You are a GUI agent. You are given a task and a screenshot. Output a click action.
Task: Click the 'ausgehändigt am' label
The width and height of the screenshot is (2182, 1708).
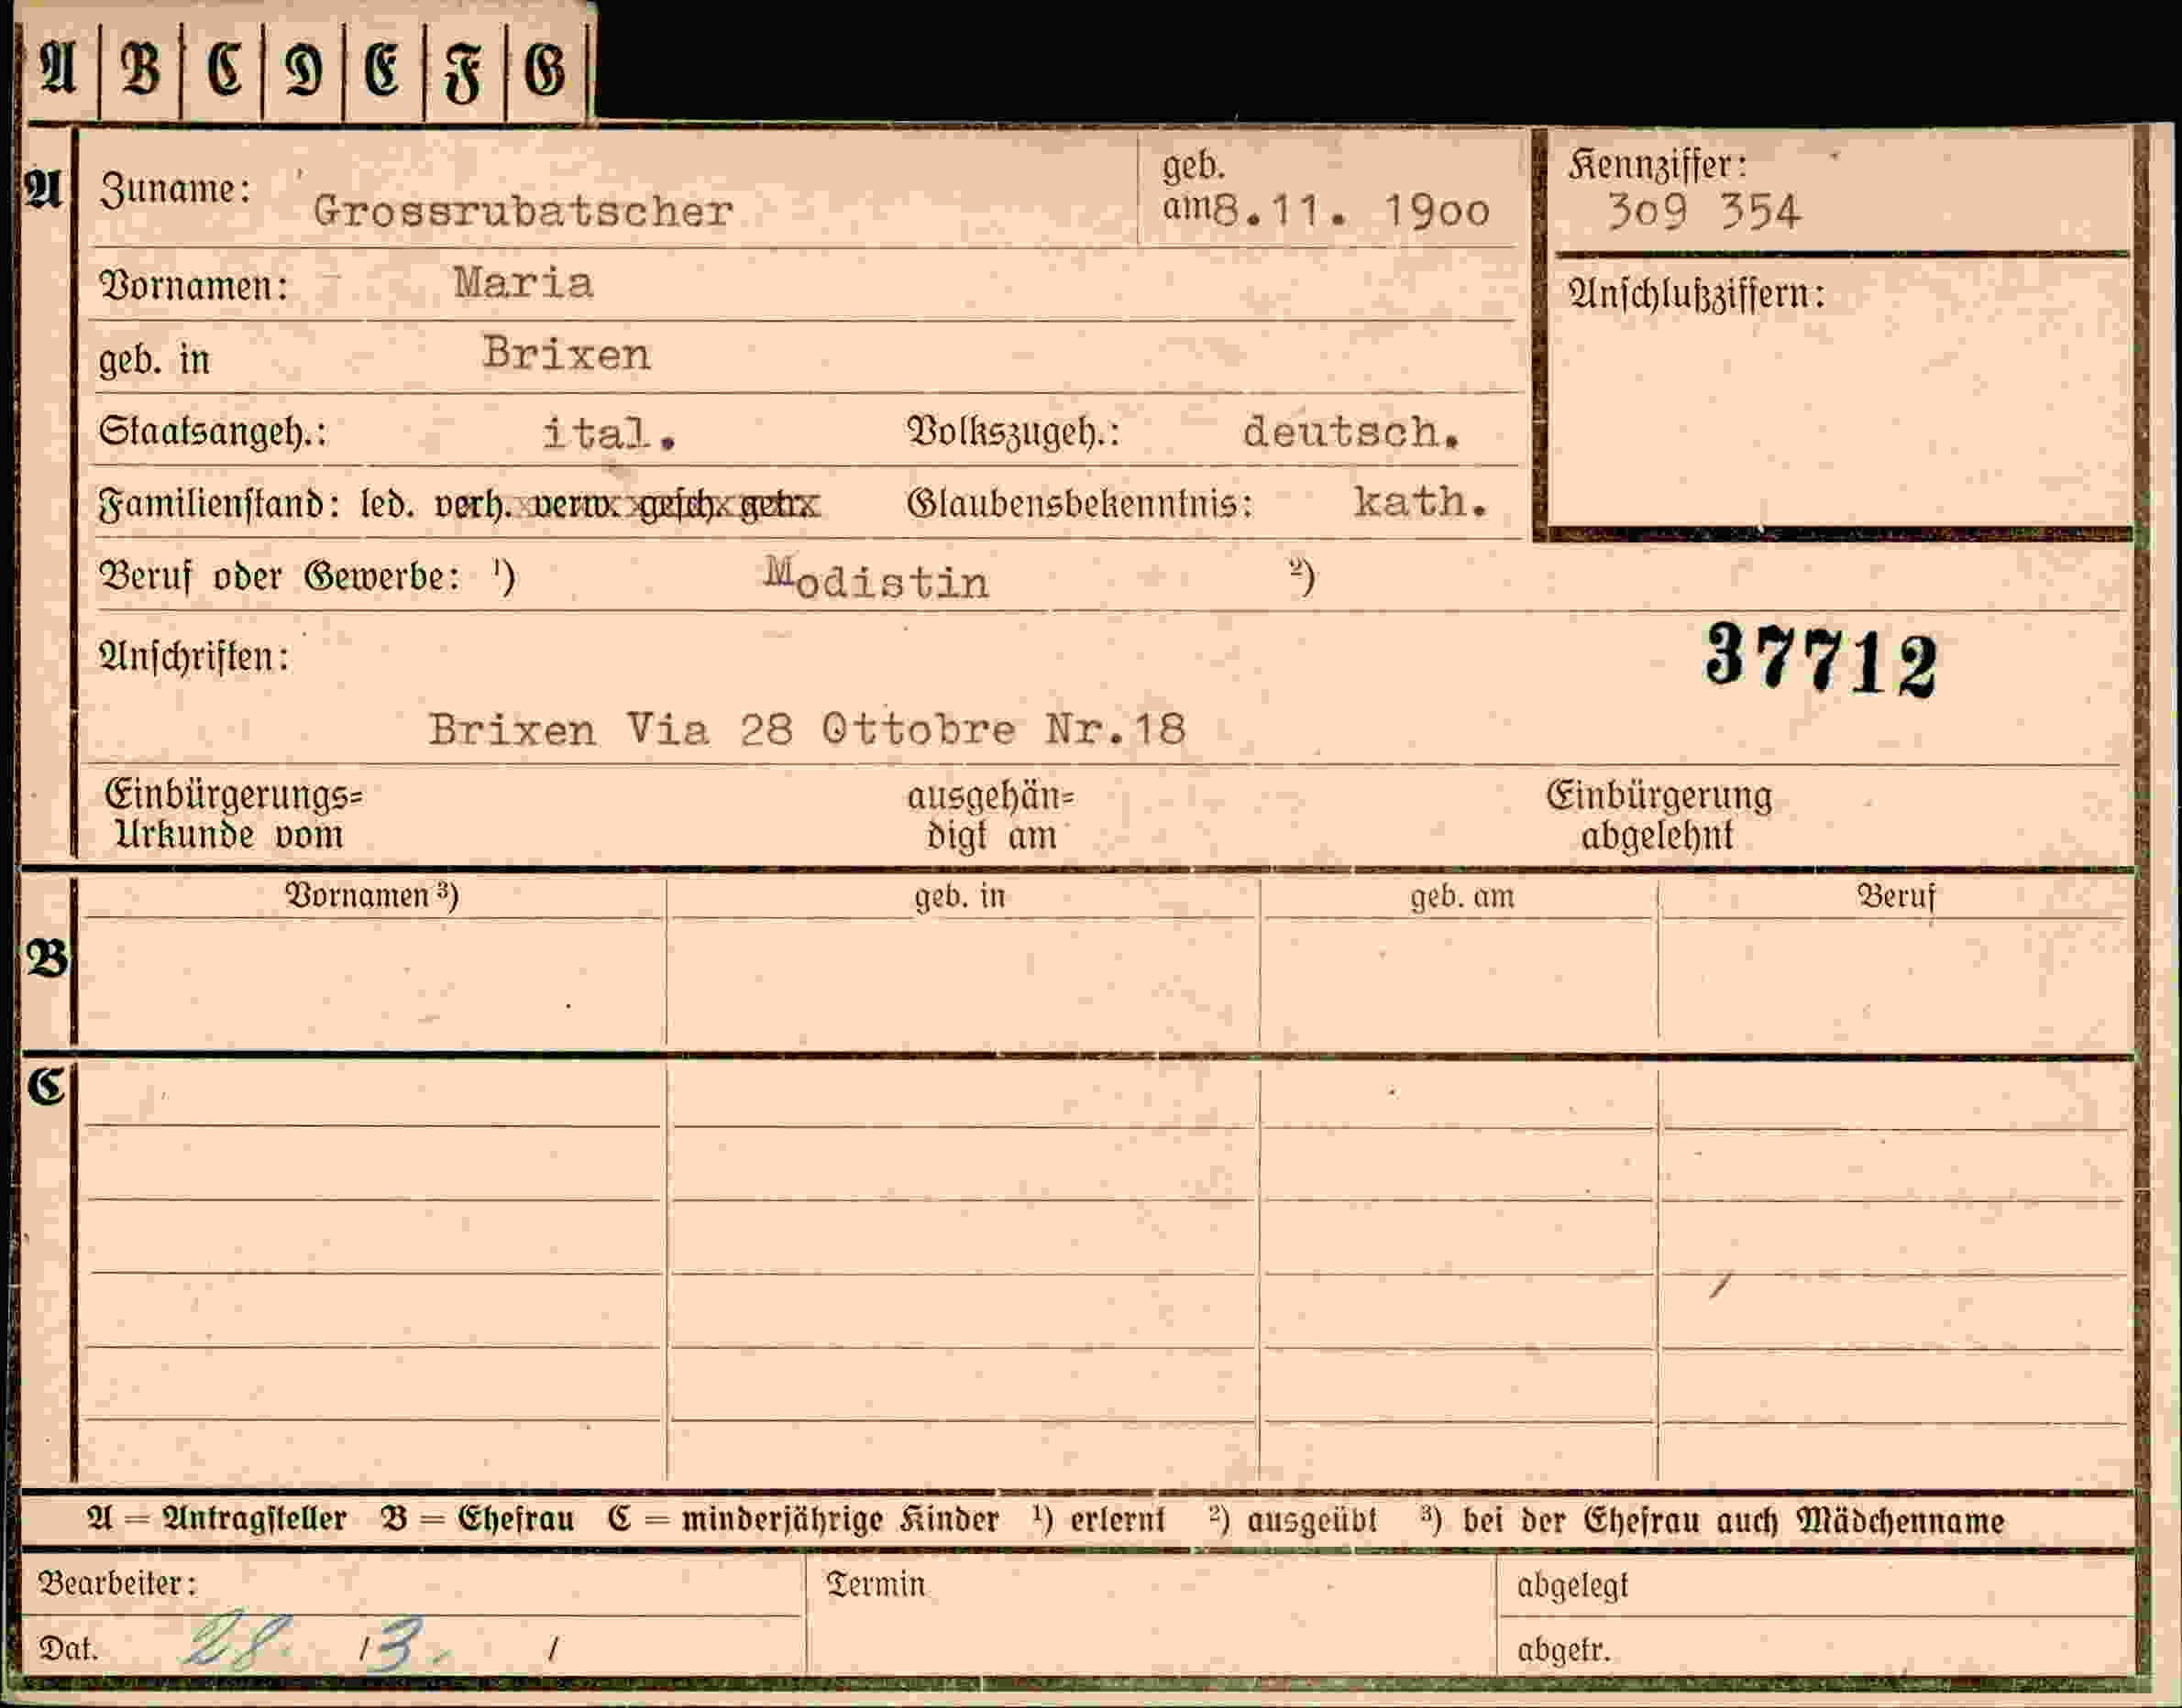[990, 815]
